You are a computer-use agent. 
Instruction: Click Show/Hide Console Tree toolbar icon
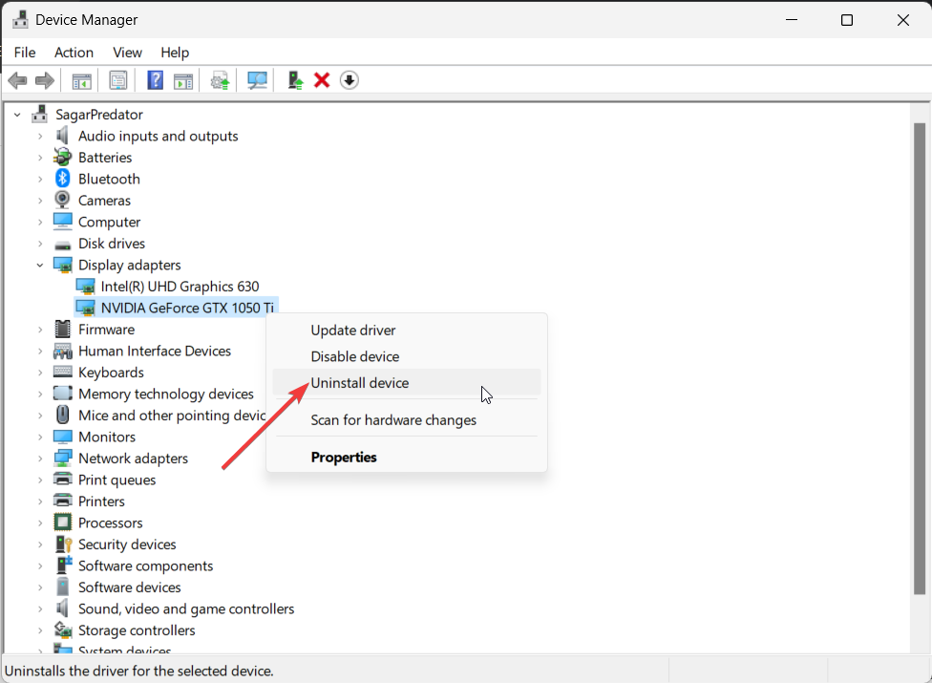pos(81,81)
